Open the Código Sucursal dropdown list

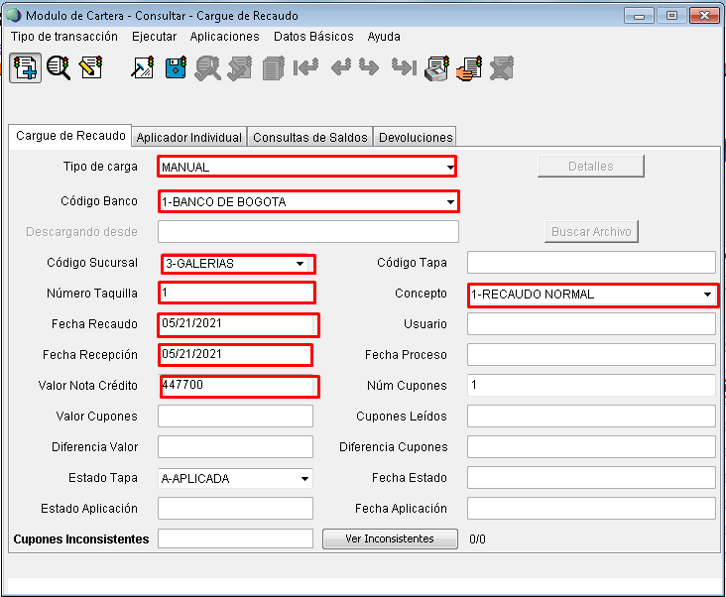300,264
